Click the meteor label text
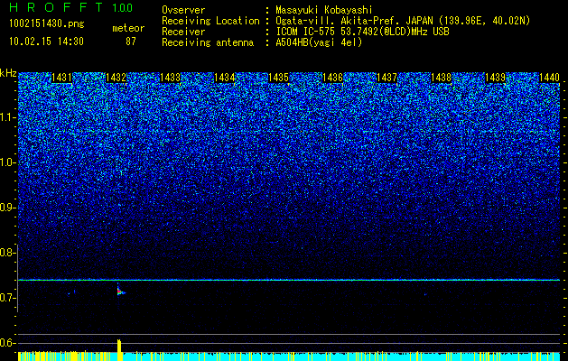 (128, 28)
